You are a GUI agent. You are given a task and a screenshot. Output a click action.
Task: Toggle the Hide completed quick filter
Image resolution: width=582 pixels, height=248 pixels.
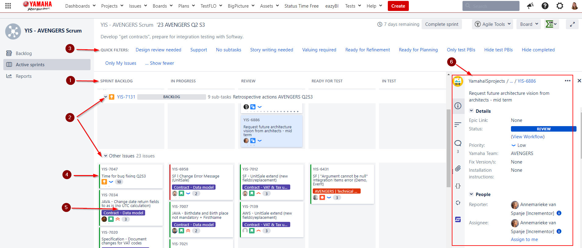pyautogui.click(x=538, y=50)
